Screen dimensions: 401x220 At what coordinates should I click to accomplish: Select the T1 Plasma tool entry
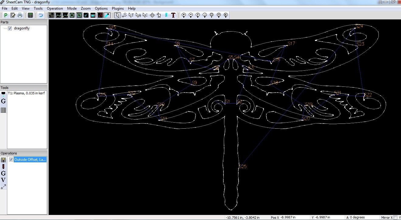tap(26, 93)
